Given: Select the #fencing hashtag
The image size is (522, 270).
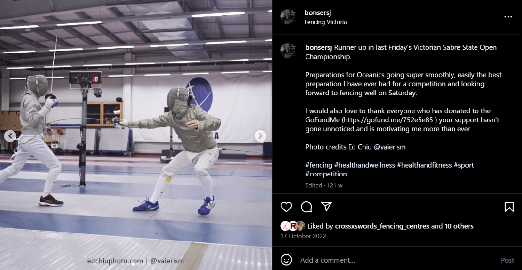Looking at the screenshot, I should 319,165.
